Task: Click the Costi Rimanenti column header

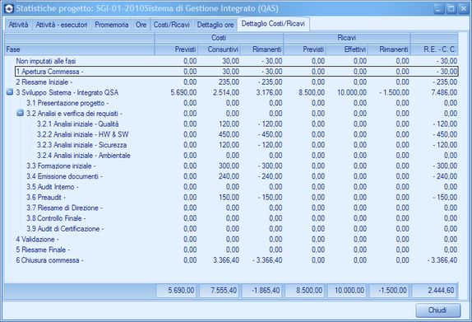Action: [261, 49]
